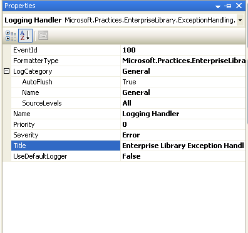Open the Property Pages icon
The image size is (248, 233).
(43, 36)
